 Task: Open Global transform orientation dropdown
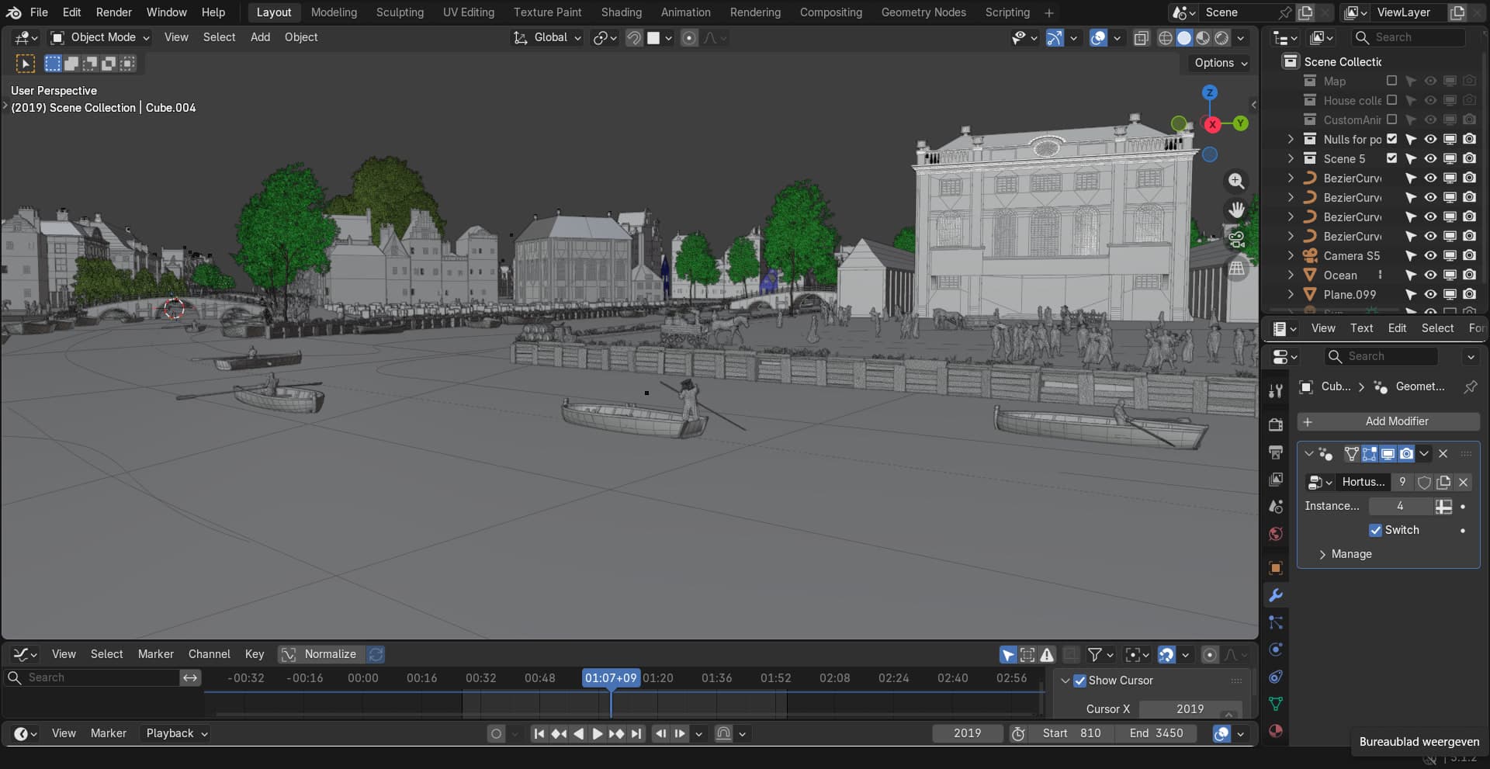pos(547,37)
